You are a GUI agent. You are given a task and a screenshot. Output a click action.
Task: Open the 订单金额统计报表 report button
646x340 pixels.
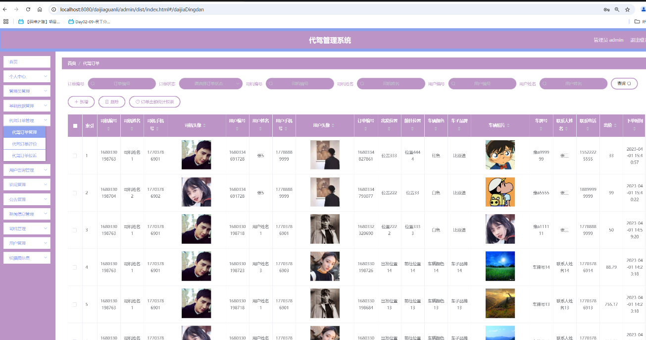(154, 102)
